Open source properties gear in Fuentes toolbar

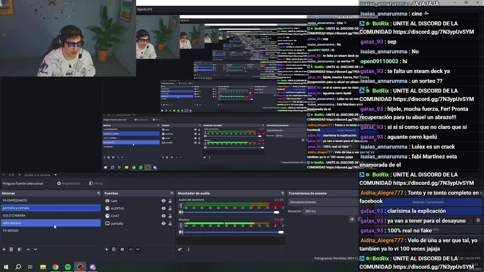(x=122, y=249)
